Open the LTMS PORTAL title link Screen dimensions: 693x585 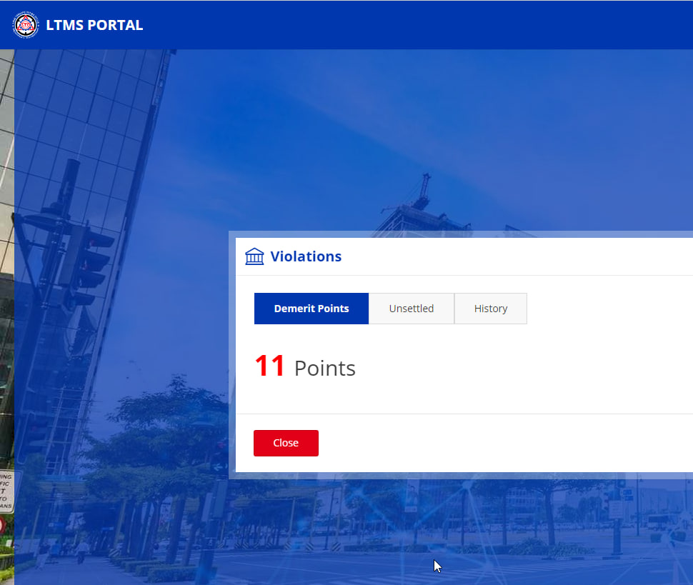(94, 25)
